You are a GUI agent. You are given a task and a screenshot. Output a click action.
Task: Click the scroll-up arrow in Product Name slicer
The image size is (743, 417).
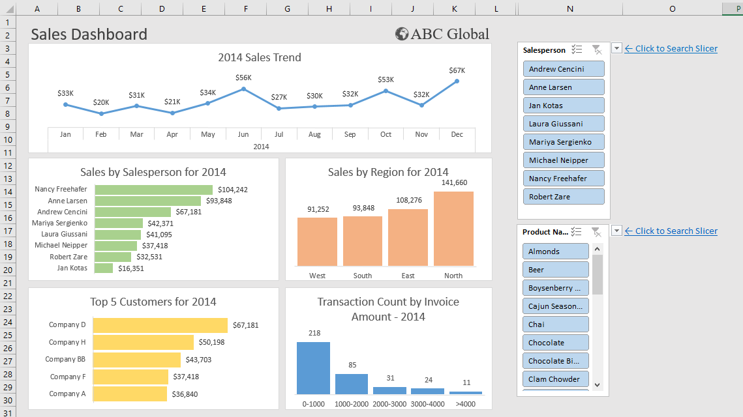click(x=598, y=248)
